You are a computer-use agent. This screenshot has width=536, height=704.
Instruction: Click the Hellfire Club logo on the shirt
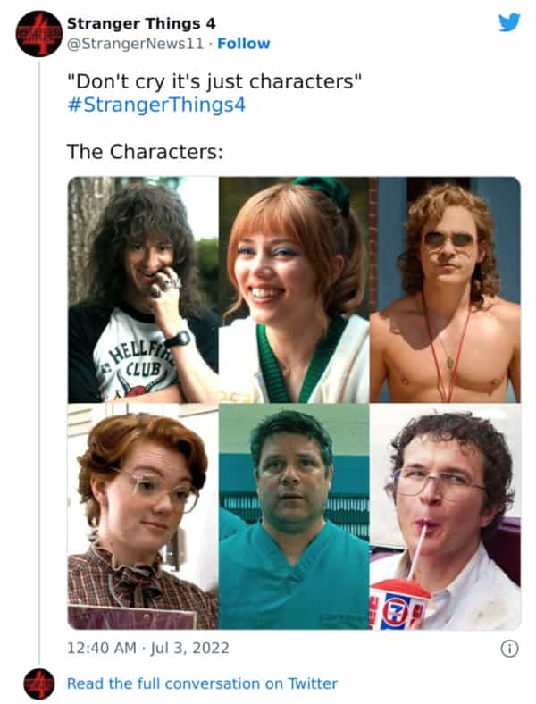click(138, 366)
